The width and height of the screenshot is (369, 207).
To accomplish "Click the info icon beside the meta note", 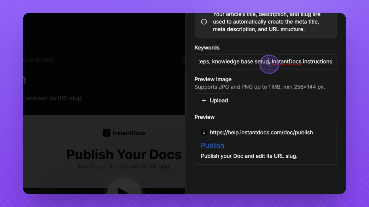I will [x=204, y=22].
